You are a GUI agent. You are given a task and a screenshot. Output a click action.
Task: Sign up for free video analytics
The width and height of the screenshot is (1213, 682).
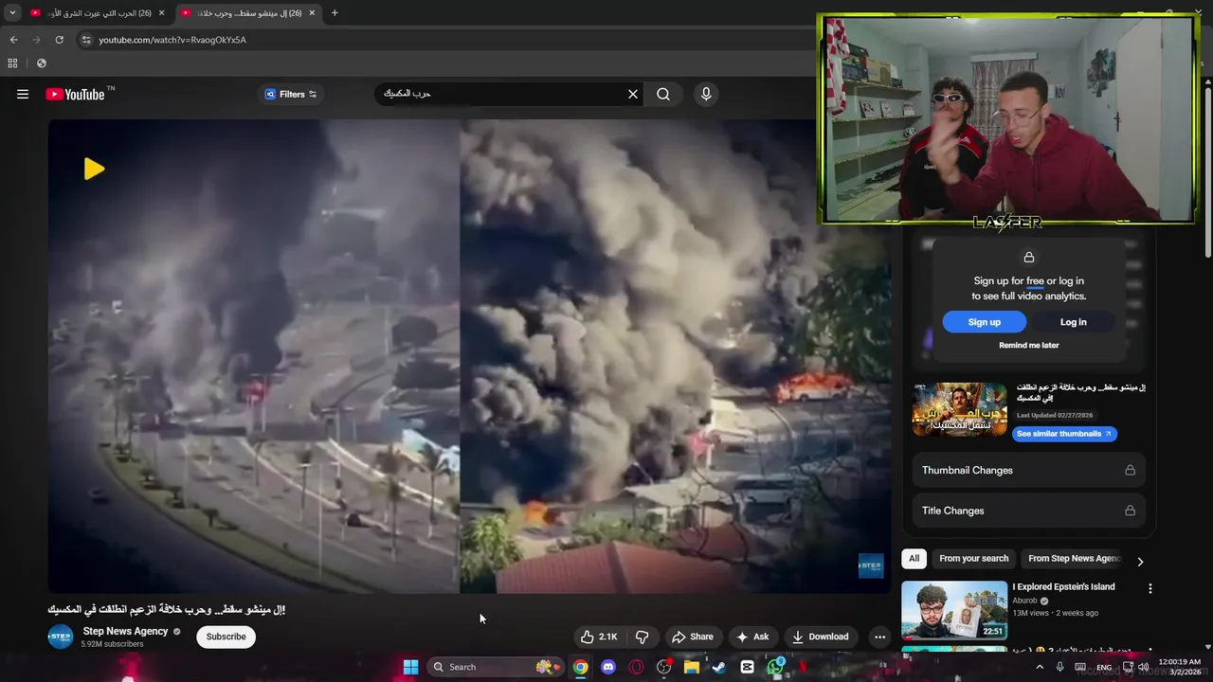[984, 322]
